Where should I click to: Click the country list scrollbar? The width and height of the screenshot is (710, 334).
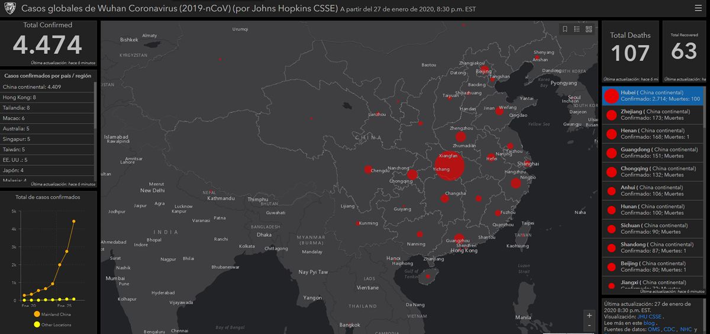[x=95, y=107]
